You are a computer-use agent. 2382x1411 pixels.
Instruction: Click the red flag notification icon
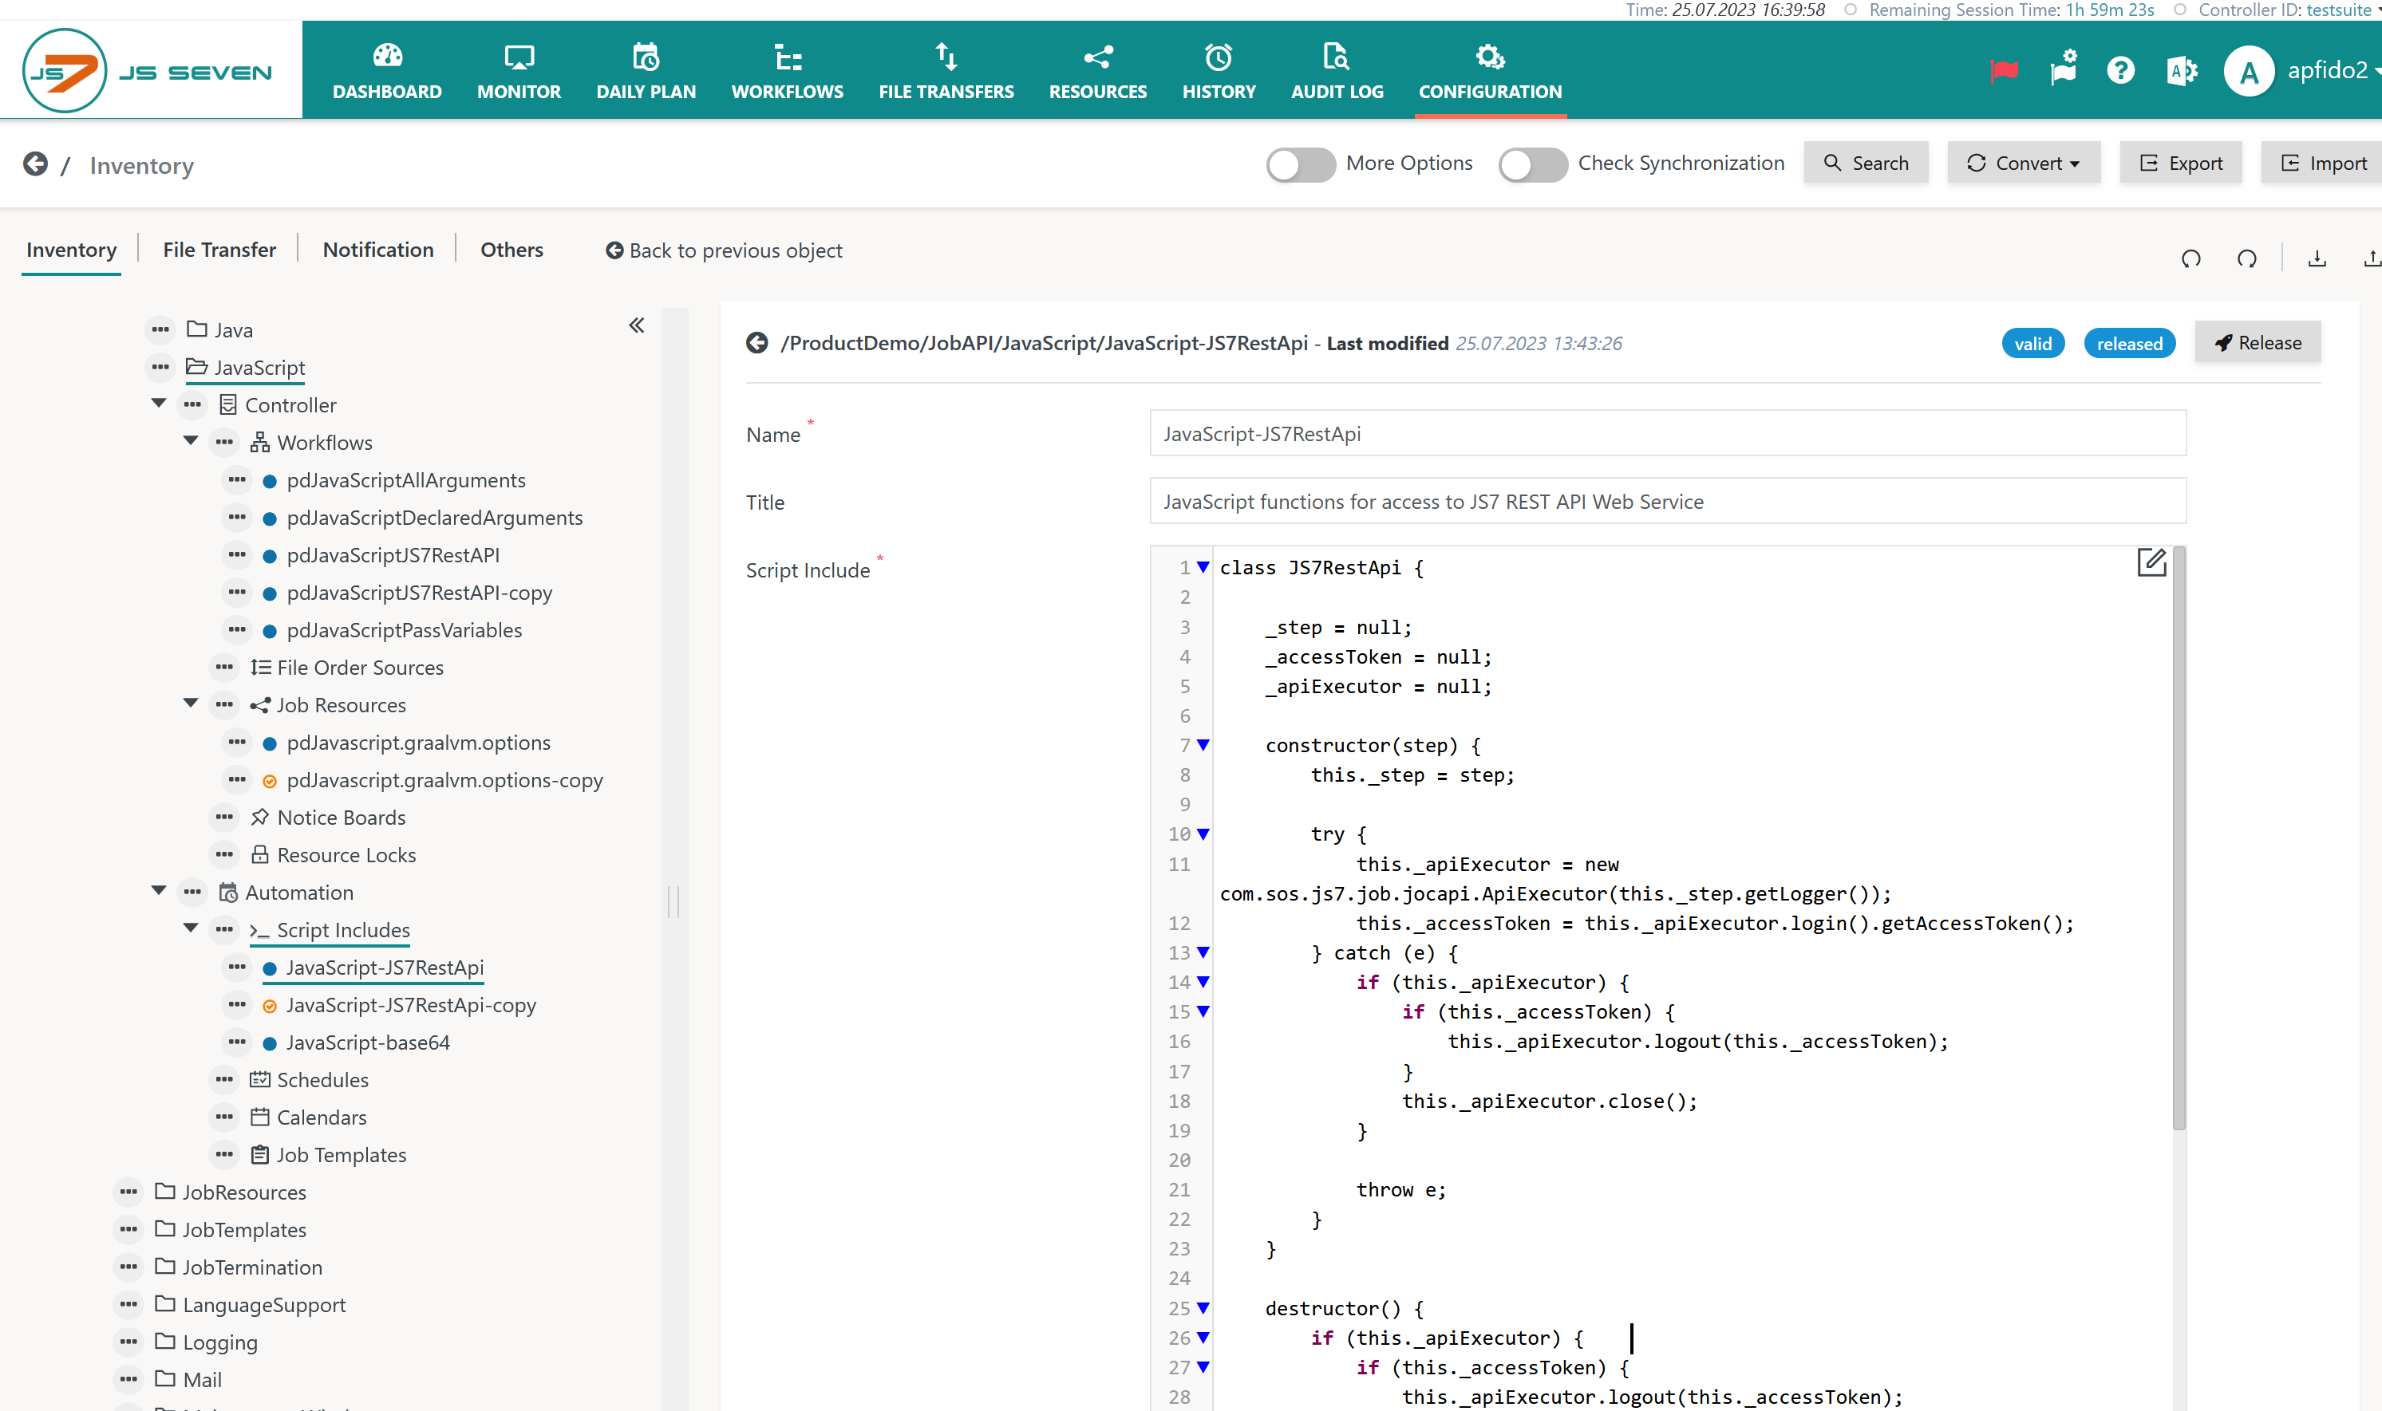point(2004,70)
